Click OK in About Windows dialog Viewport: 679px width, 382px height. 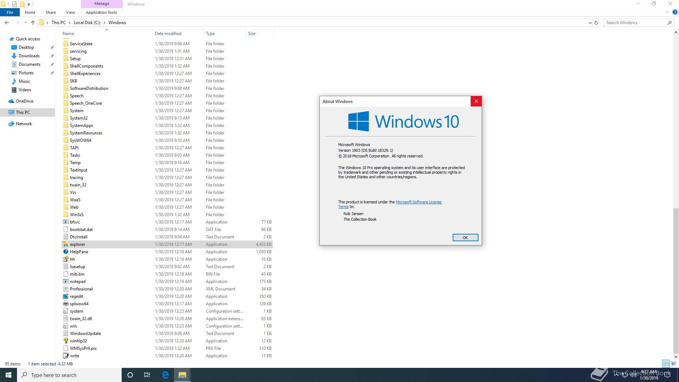(x=465, y=238)
